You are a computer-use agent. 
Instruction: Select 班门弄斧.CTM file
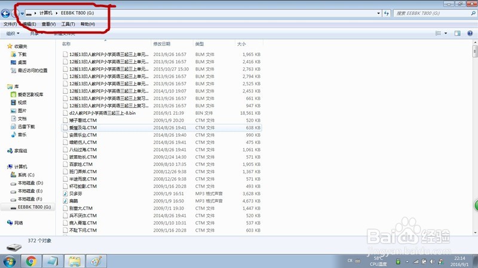pos(161,171)
